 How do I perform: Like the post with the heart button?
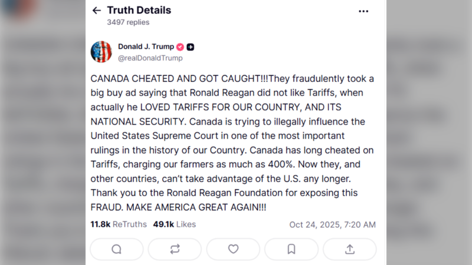point(233,249)
